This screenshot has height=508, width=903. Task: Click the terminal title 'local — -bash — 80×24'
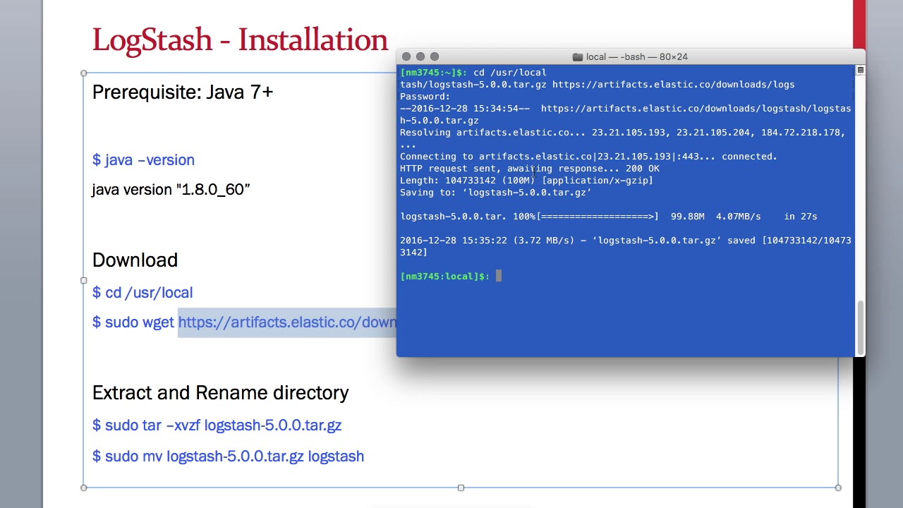click(636, 57)
